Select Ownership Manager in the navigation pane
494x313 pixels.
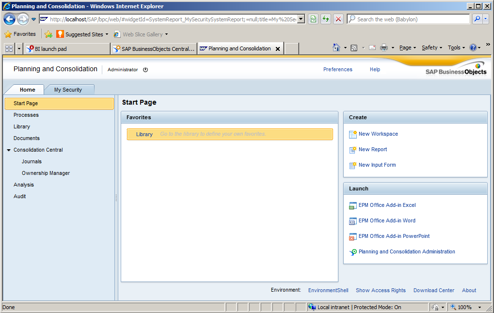46,173
